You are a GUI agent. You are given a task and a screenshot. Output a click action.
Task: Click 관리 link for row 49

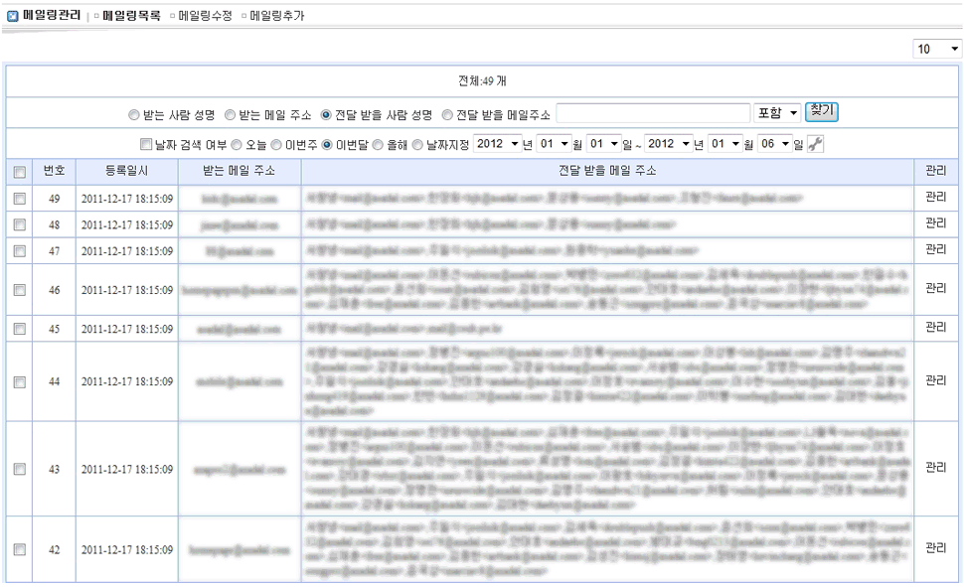[936, 198]
